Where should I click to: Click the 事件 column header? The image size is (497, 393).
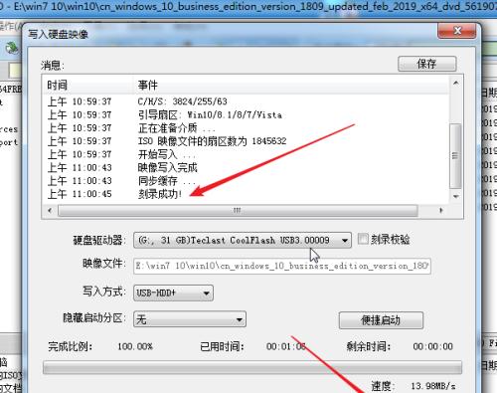[x=290, y=86]
